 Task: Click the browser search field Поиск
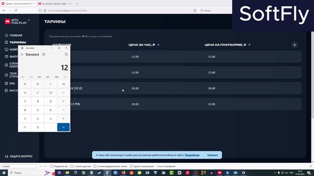tap(215, 10)
